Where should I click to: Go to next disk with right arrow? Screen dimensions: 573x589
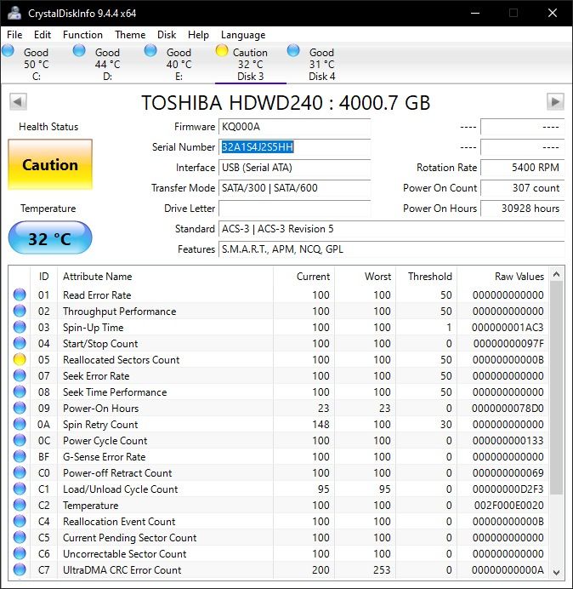tap(555, 101)
